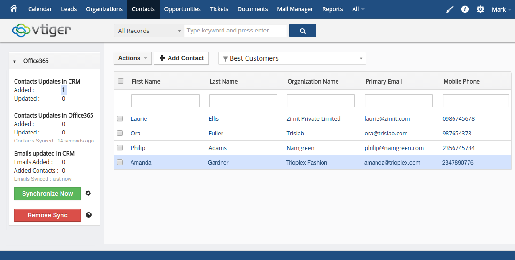515x260 pixels.
Task: Click the Remove Sync button
Action: click(47, 215)
